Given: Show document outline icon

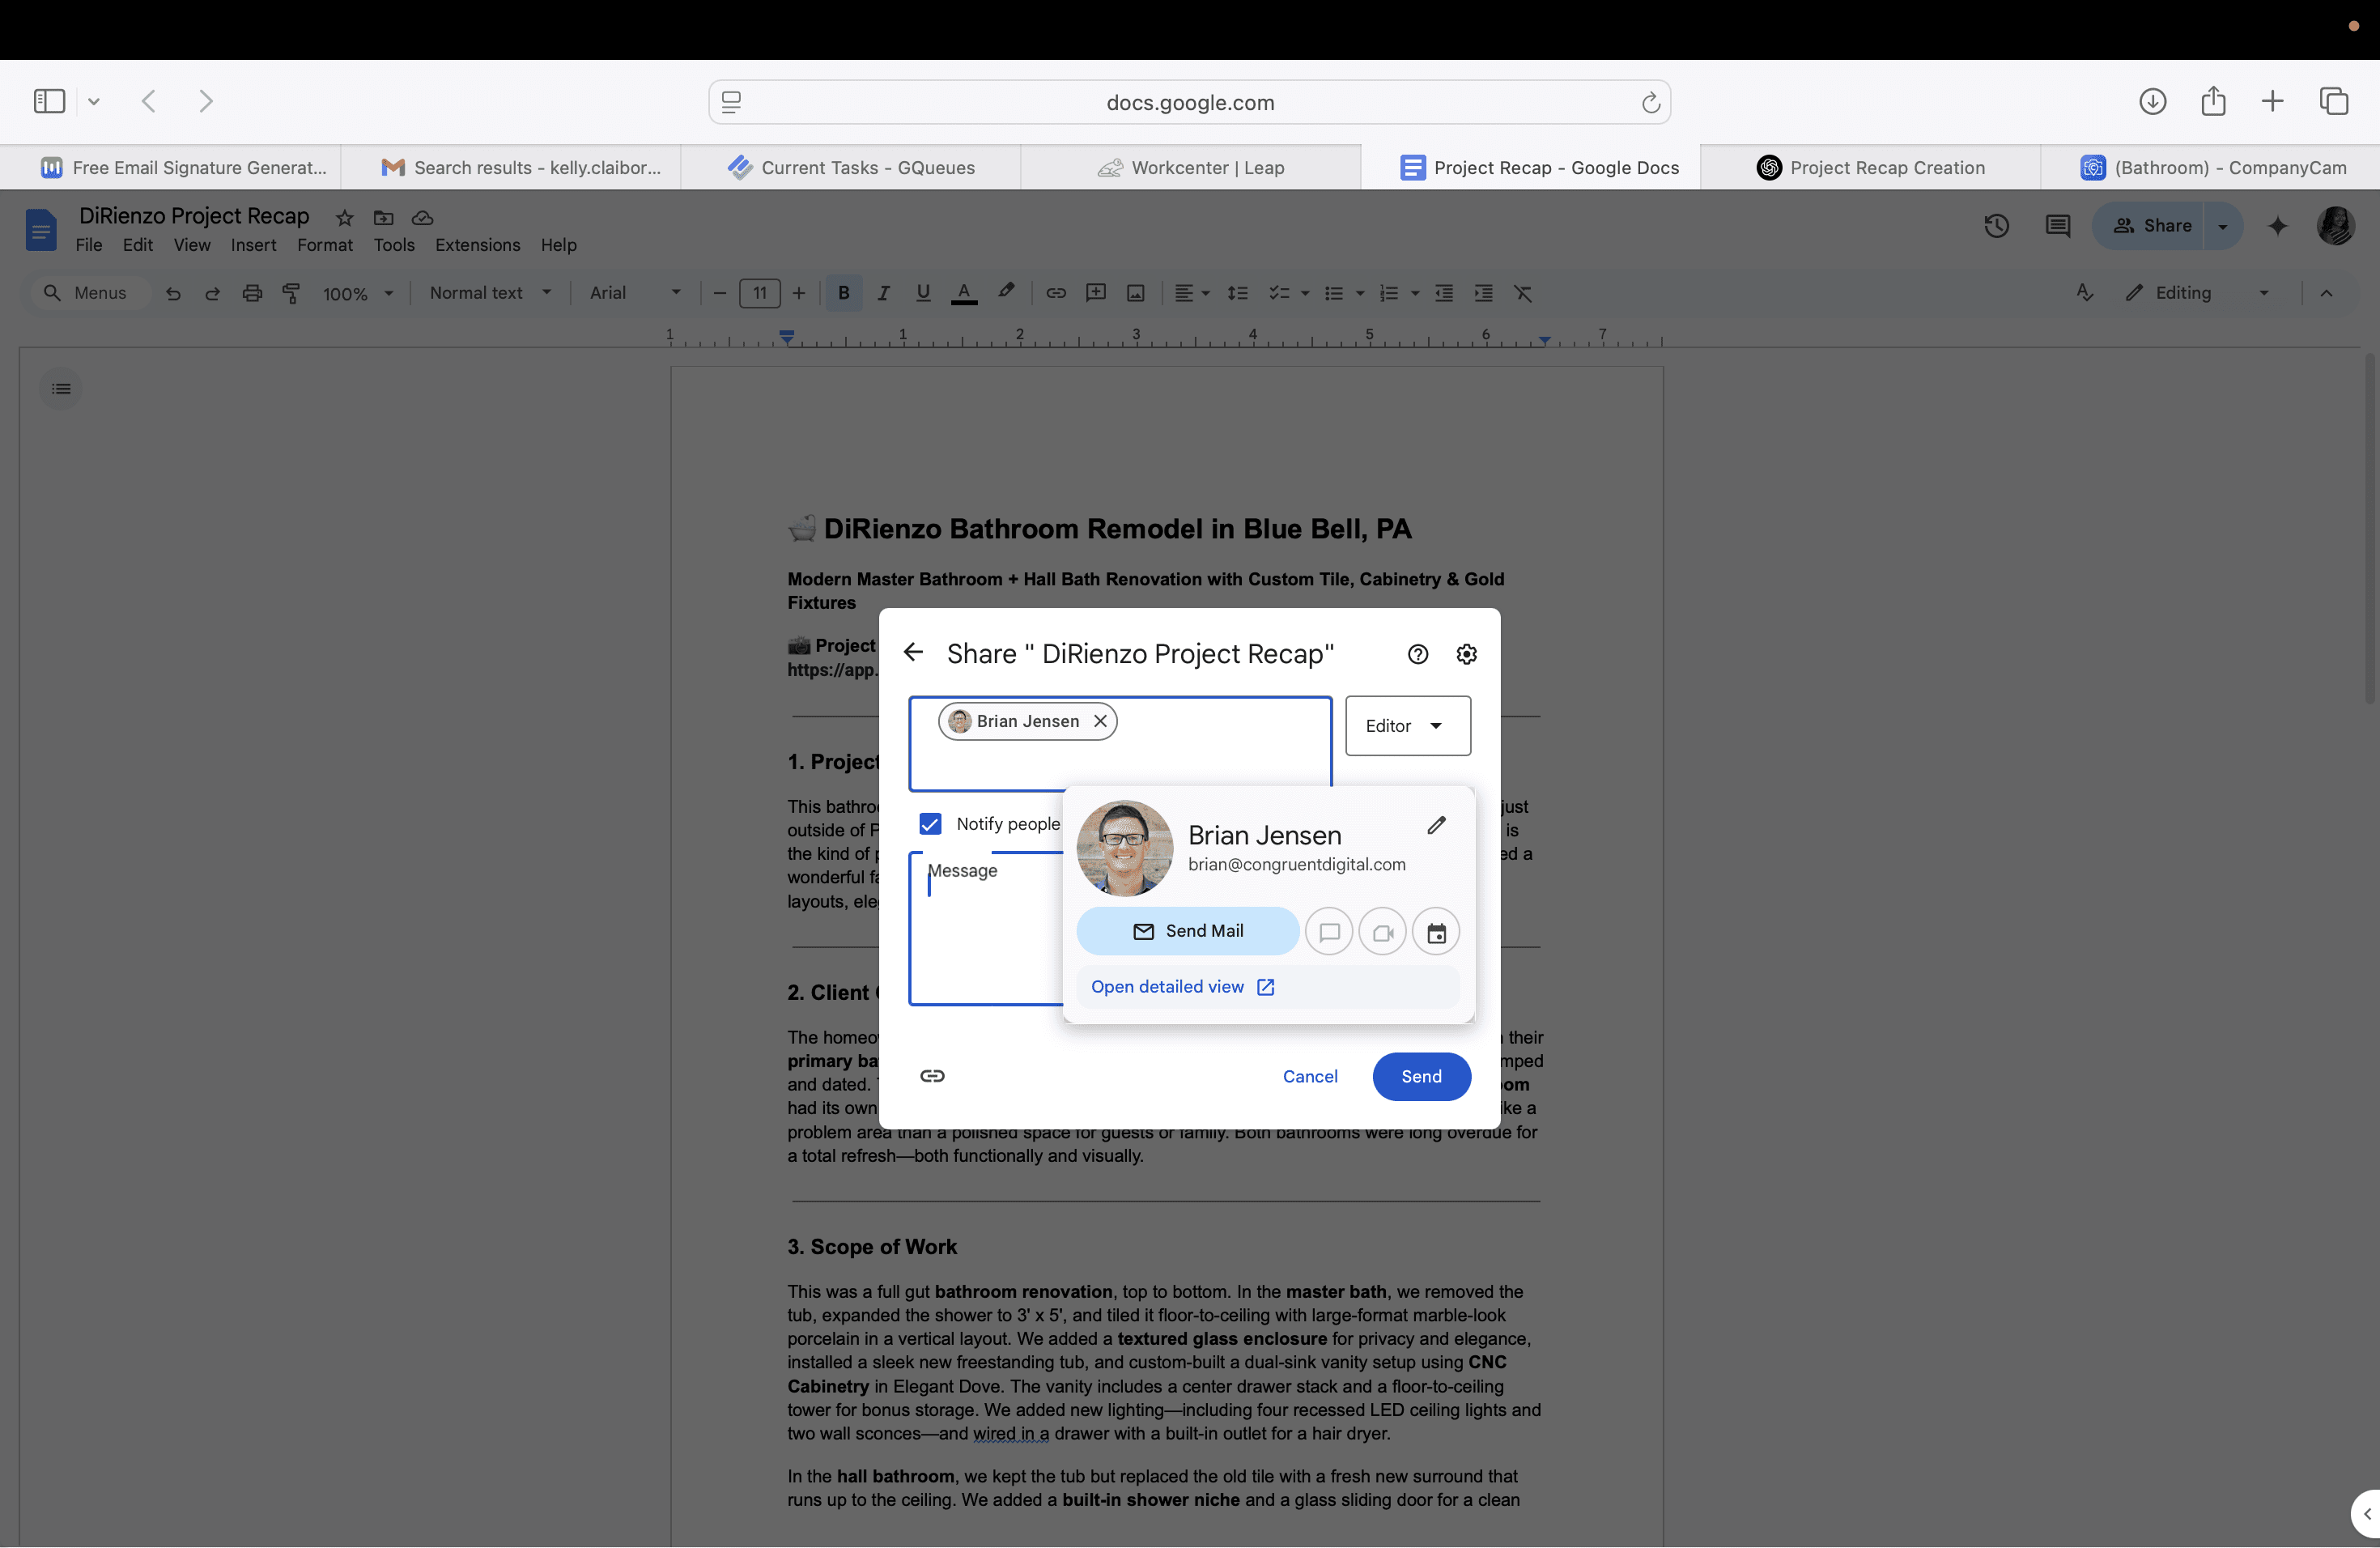Looking at the screenshot, I should (x=61, y=389).
